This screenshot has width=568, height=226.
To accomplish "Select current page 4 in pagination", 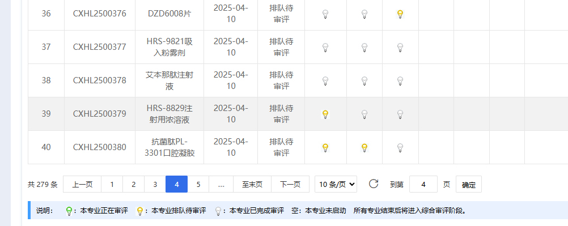I will [177, 184].
